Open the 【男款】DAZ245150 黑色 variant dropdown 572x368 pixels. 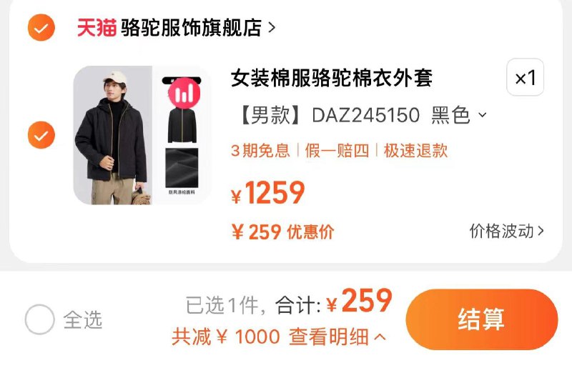tap(363, 115)
